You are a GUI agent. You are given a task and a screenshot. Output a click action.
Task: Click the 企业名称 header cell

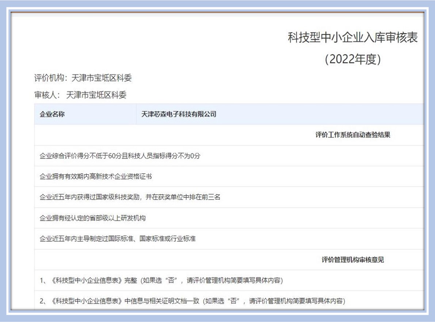click(x=52, y=114)
